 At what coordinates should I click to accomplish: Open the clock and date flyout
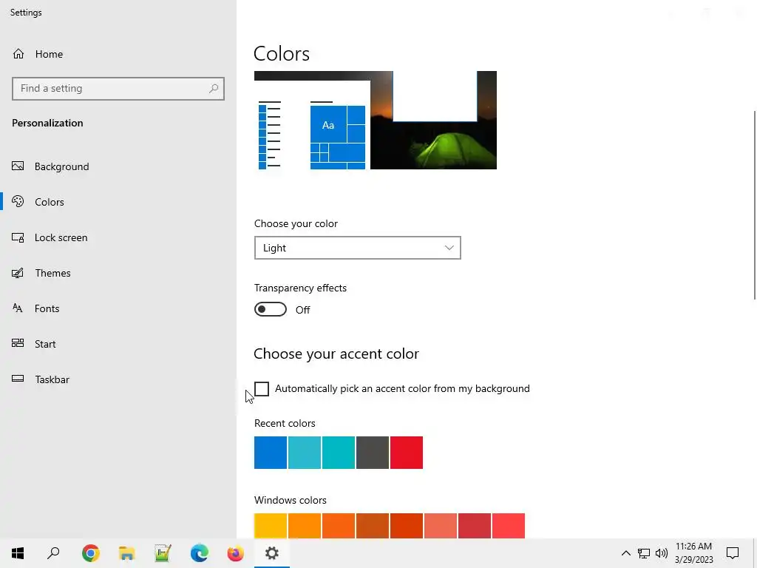(x=693, y=553)
